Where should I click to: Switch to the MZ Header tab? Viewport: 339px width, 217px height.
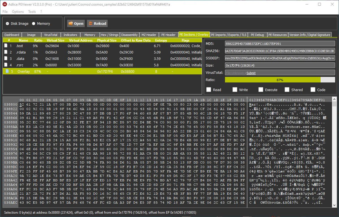click(x=149, y=35)
